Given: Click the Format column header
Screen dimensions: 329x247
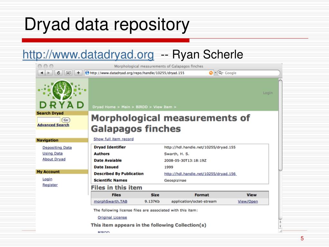Looking at the screenshot, I should click(x=202, y=195).
